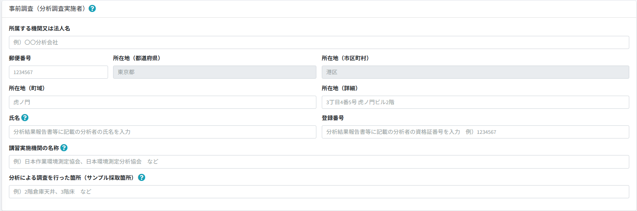Click the 所在地（詳細）address detail field
This screenshot has height=211, width=637.
point(475,102)
